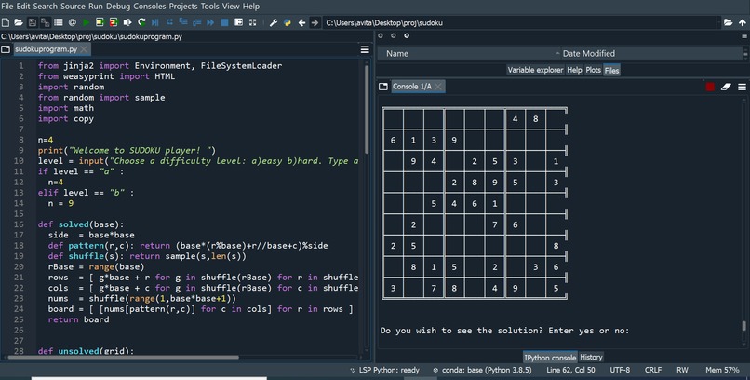Screen dimensions: 750x380
Task: Click the UTF-8 encoding status entry
Action: pos(620,370)
